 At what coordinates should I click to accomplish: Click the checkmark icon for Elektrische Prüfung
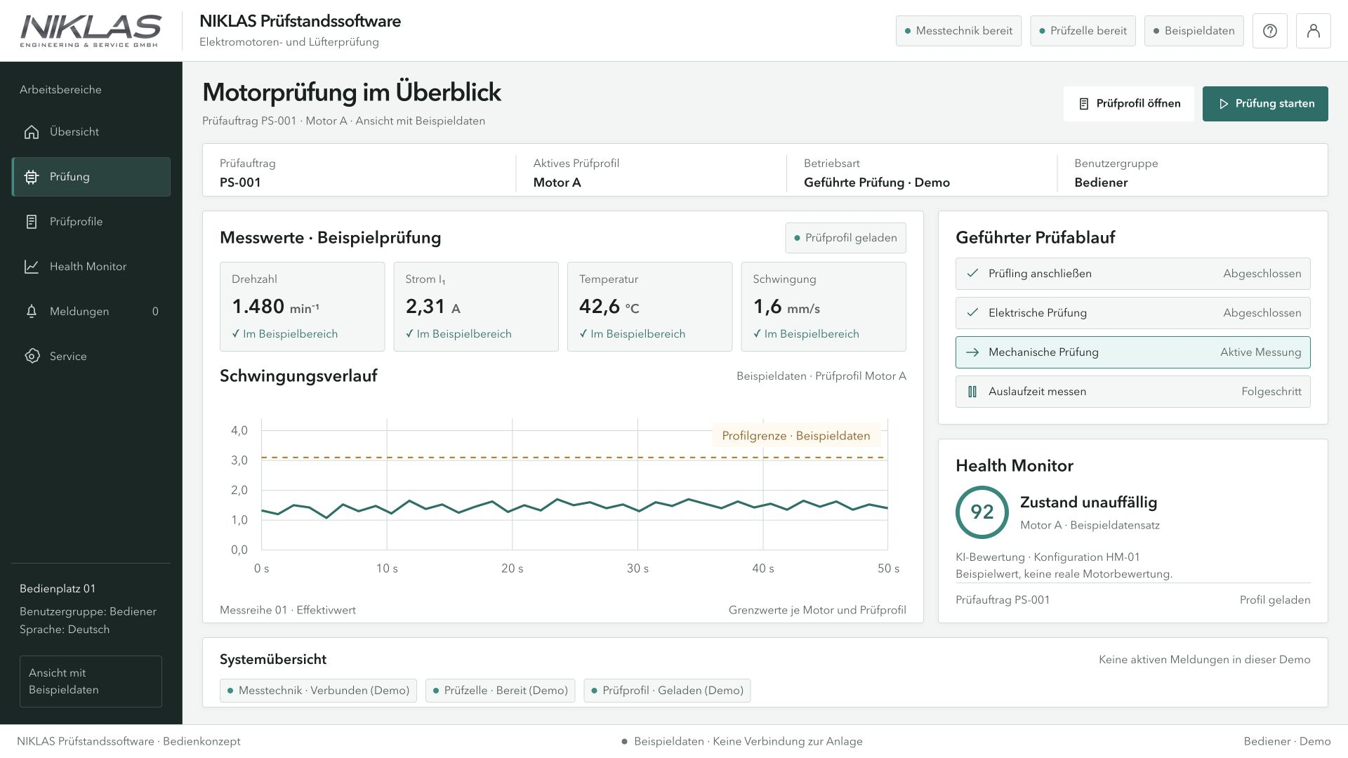click(972, 313)
